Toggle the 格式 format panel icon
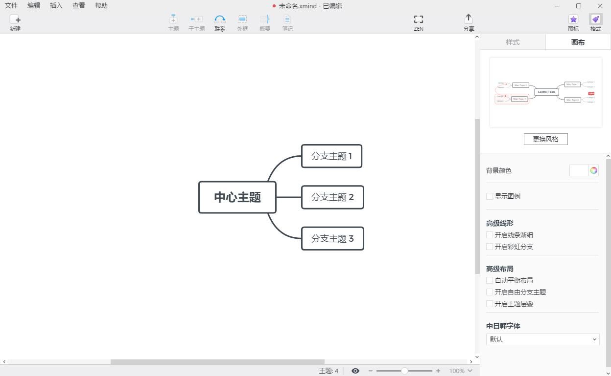The height and width of the screenshot is (376, 611). [x=595, y=20]
